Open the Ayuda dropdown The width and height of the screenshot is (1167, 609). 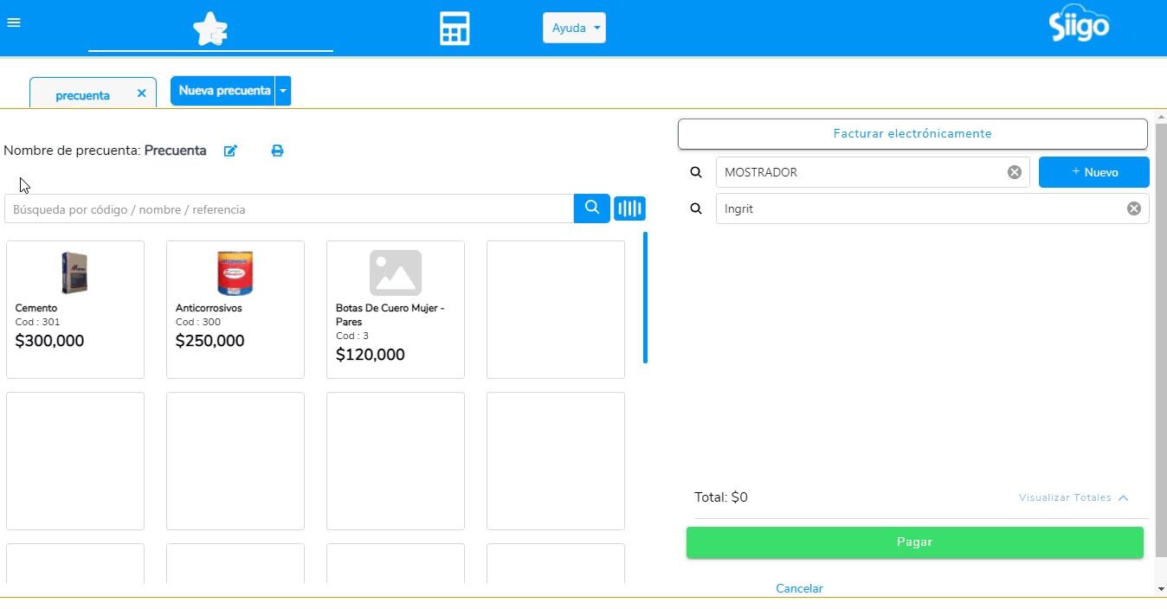click(x=574, y=28)
